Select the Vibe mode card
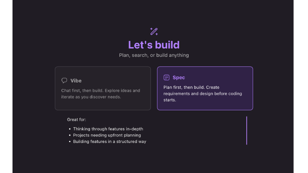The width and height of the screenshot is (308, 173). pos(103,88)
